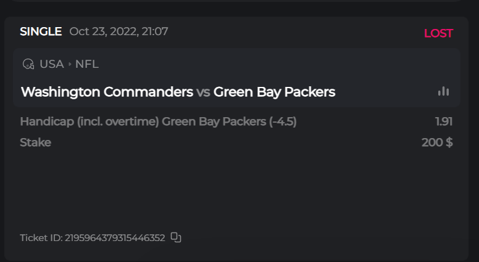Select the ticket ID number 2195964379315446352
Screen dimensions: 479x262
pos(115,238)
